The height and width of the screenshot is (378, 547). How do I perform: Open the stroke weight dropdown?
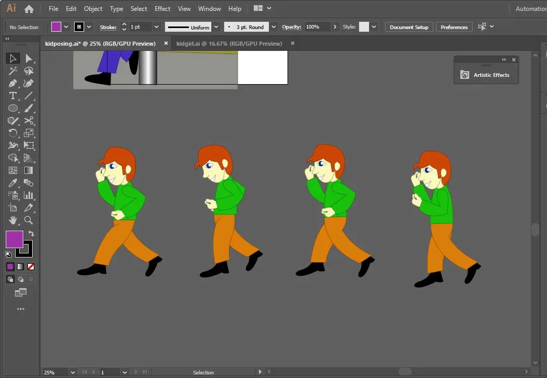156,27
